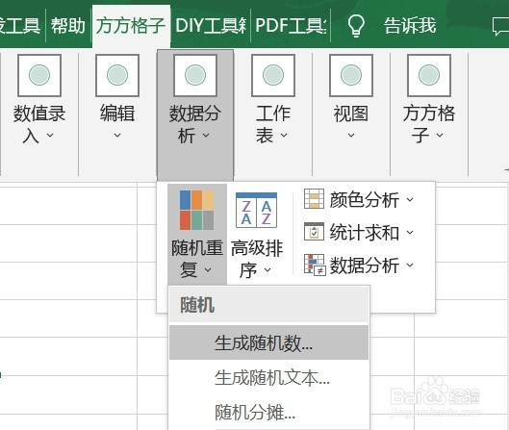Expand the 统计求和 dropdown arrow
Screen dimensions: 509x430
pos(410,233)
